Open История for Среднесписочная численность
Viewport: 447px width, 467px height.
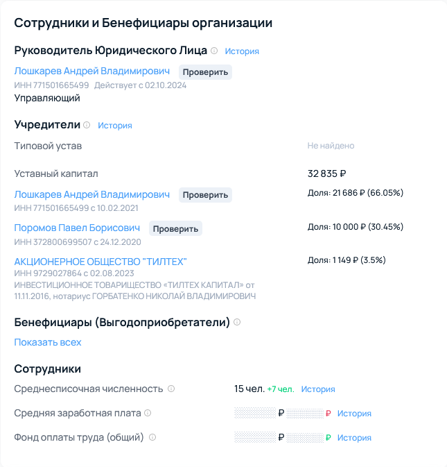pyautogui.click(x=318, y=389)
